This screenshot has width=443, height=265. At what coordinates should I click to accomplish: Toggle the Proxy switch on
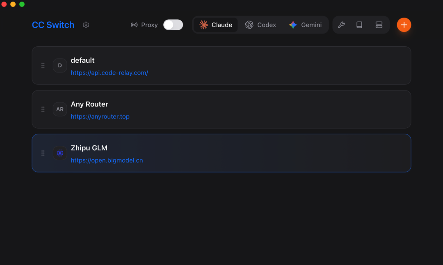[173, 25]
